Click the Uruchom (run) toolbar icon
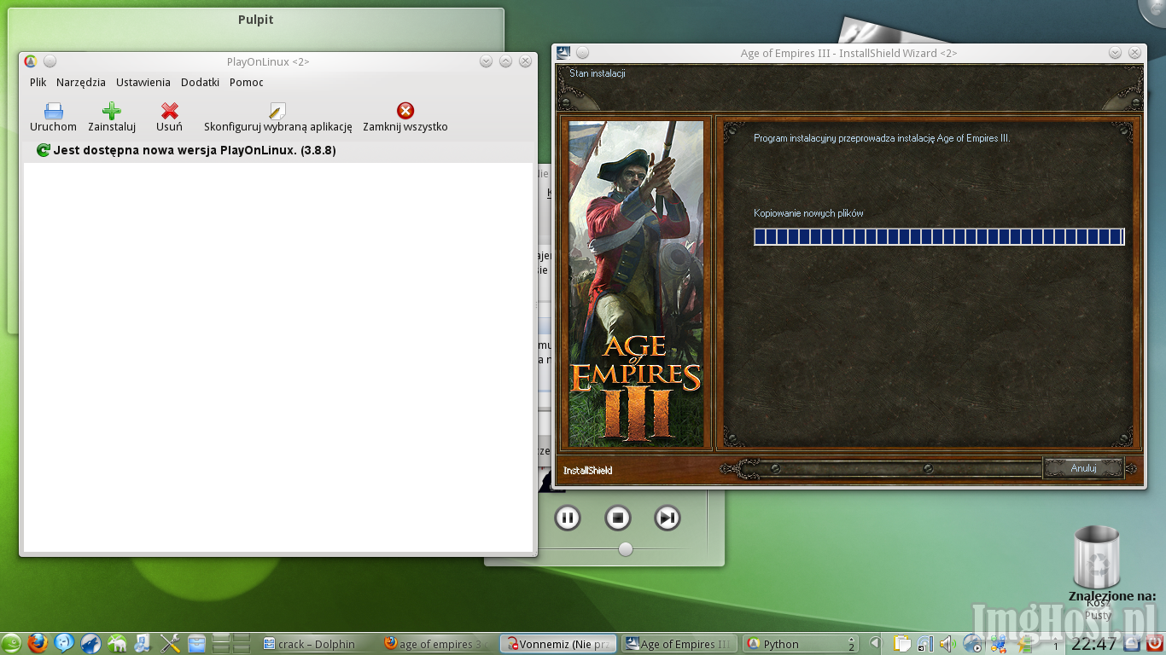 pos(53,111)
